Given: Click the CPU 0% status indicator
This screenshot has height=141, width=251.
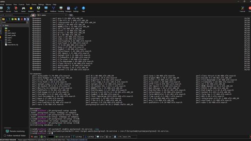Looking at the screenshot, I should (x=43, y=137).
